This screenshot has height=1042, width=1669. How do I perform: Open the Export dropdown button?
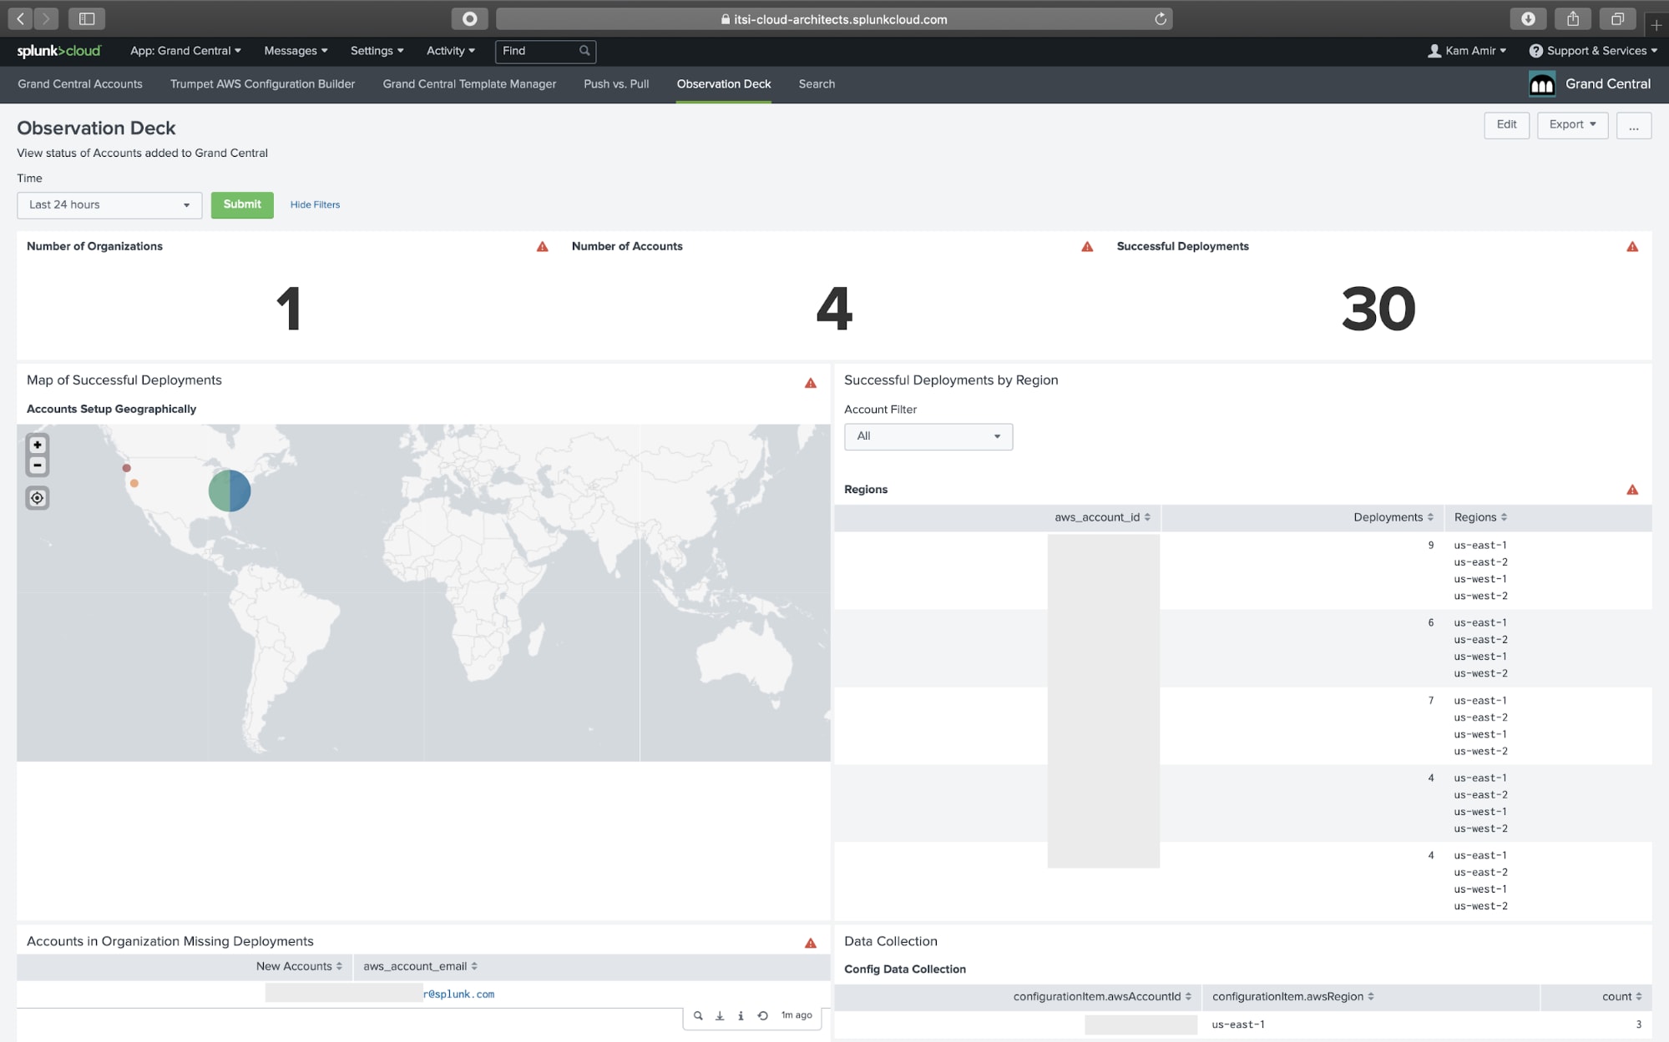click(1572, 125)
